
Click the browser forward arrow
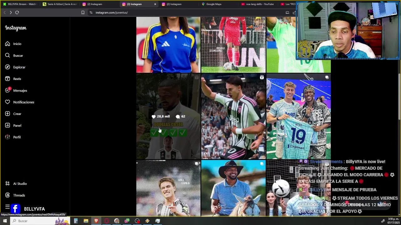coord(11,12)
